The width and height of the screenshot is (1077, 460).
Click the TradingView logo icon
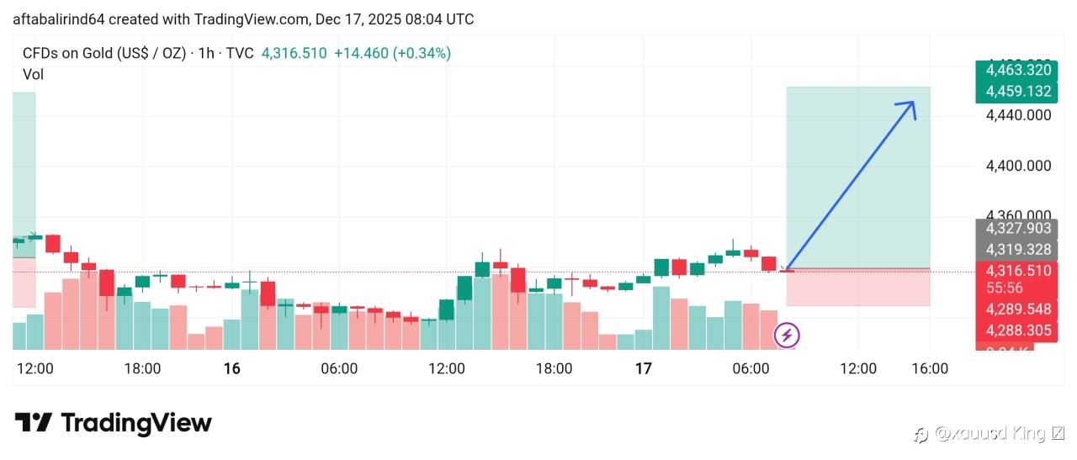point(34,422)
